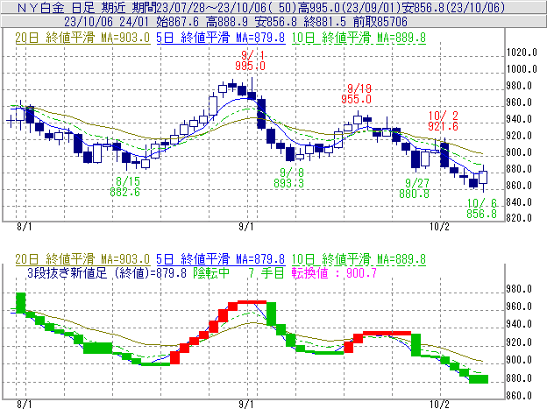Click the 10/2 921.6 high annotation
This screenshot has height=416, width=547.
(443, 121)
